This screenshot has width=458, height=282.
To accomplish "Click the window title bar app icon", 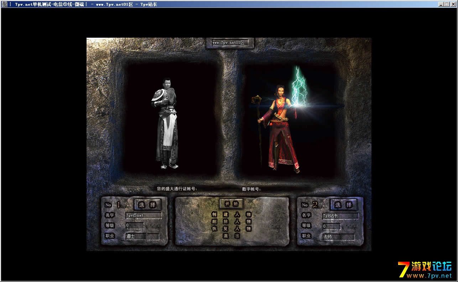I will pos(4,4).
